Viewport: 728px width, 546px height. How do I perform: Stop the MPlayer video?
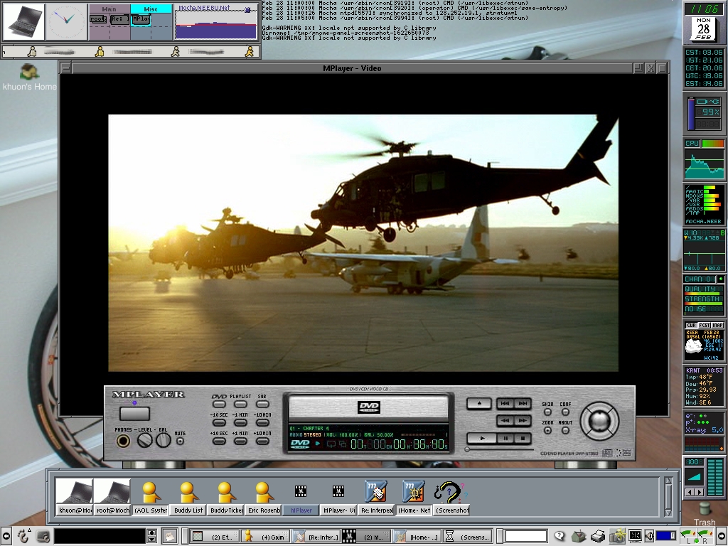(523, 438)
